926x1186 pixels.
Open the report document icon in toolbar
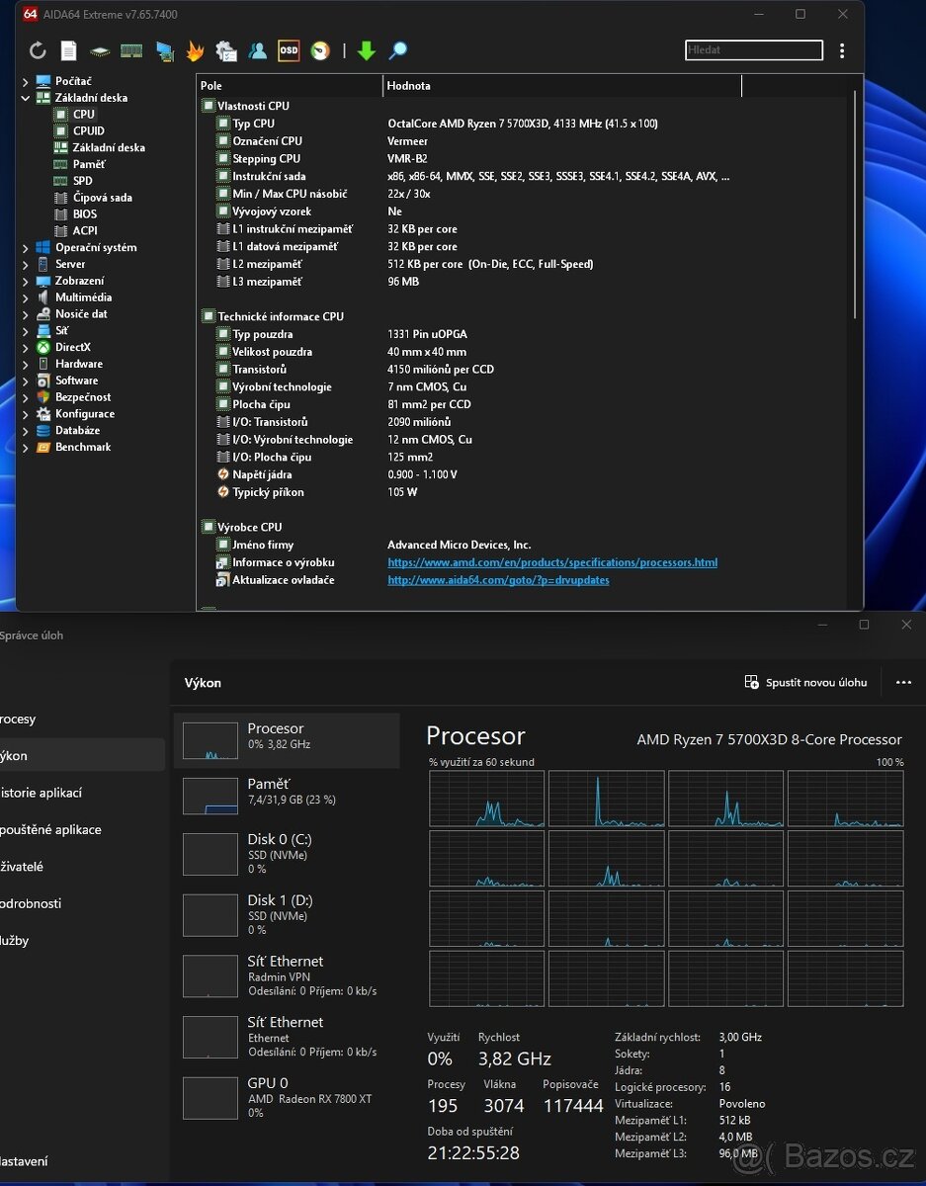coord(68,50)
